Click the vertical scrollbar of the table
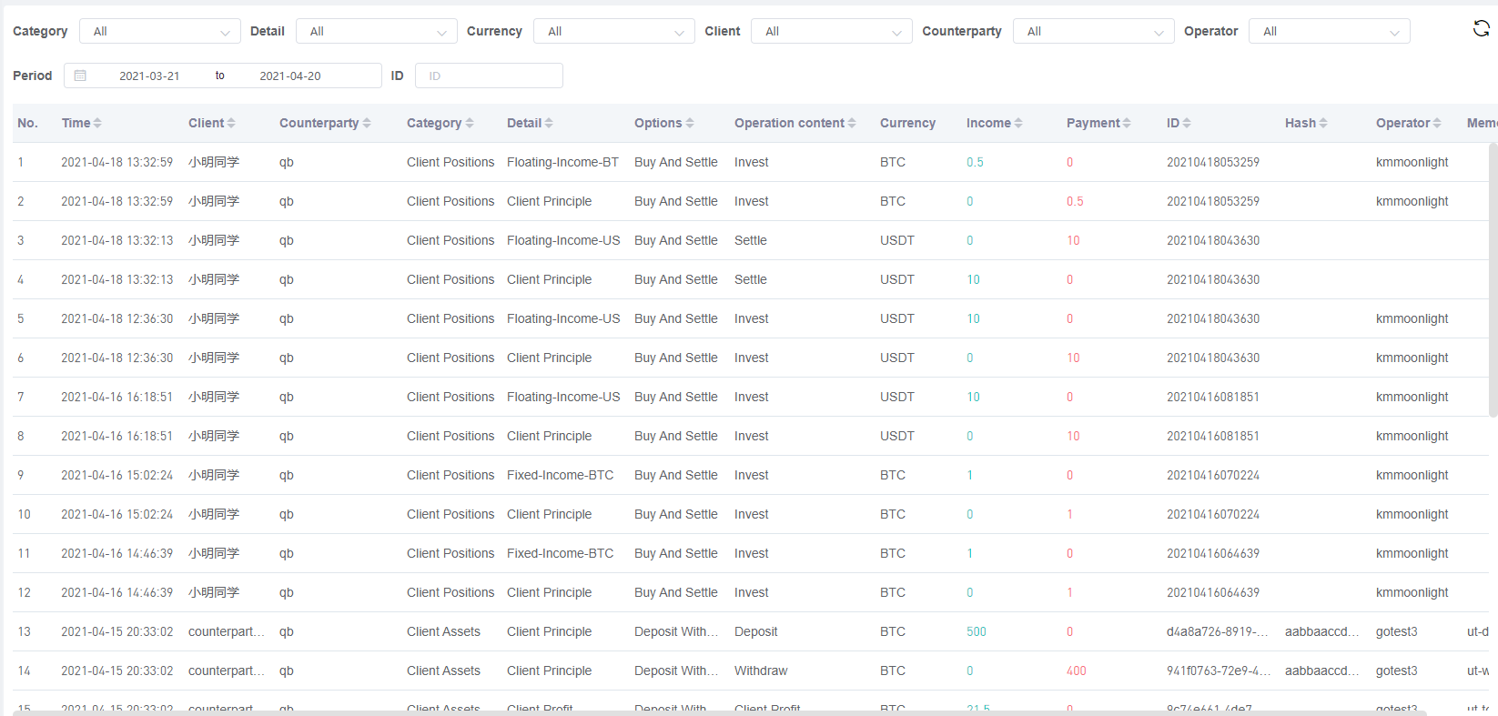This screenshot has height=716, width=1498. tap(1493, 280)
